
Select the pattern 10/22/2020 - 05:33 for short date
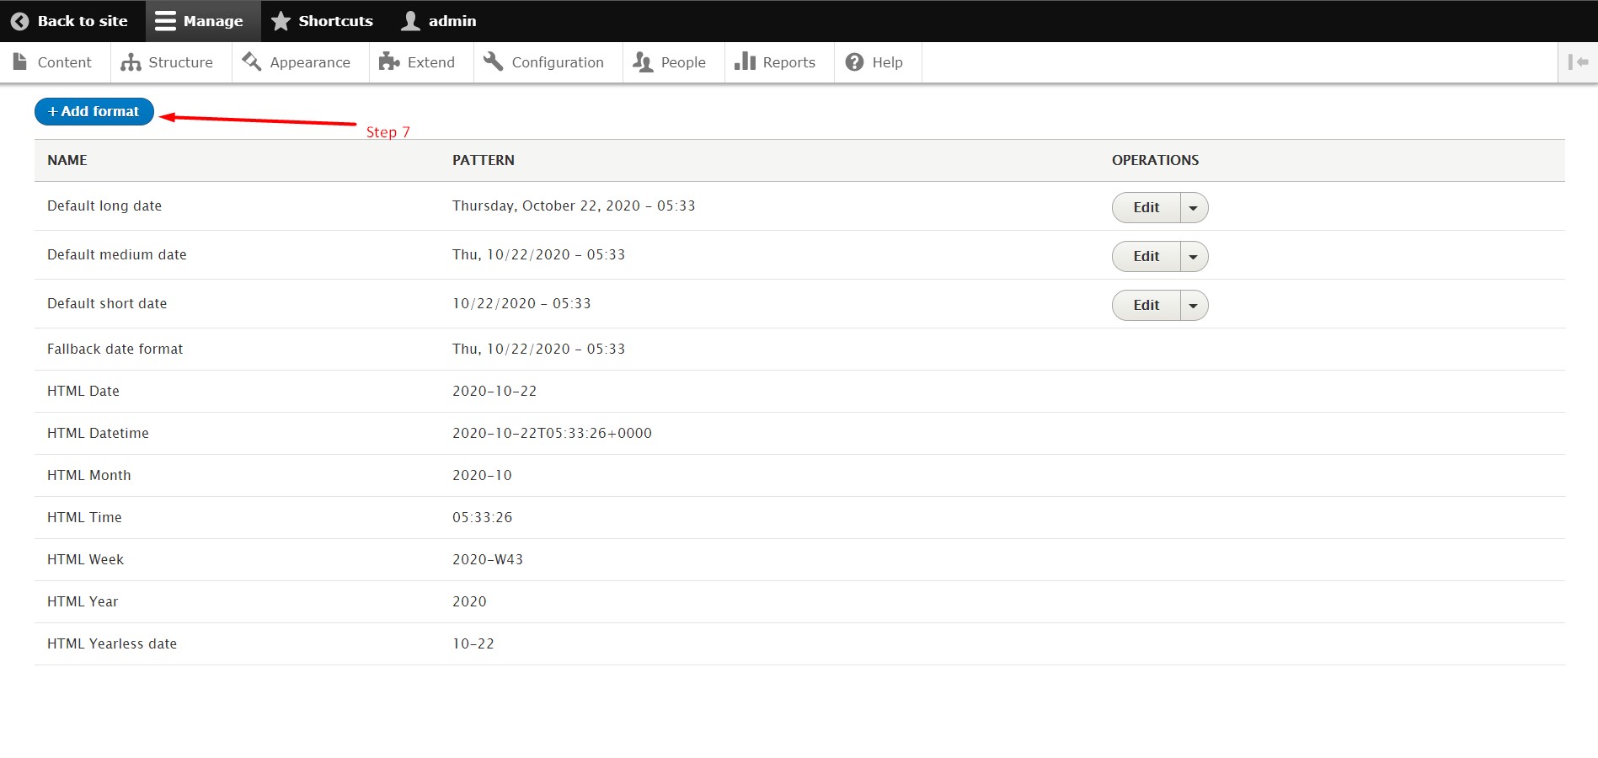[x=521, y=303]
